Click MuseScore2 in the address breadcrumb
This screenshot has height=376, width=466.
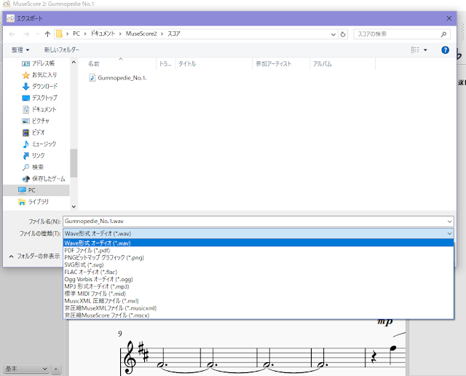[x=141, y=34]
